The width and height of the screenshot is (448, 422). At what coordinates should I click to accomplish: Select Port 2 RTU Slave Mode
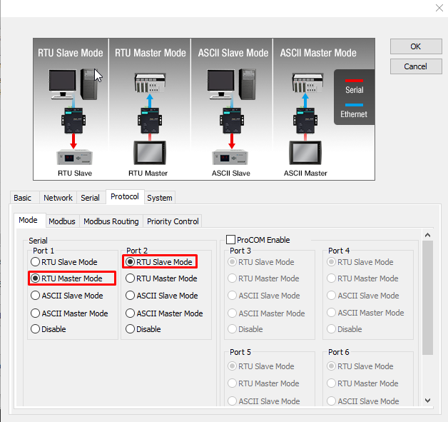pos(159,261)
